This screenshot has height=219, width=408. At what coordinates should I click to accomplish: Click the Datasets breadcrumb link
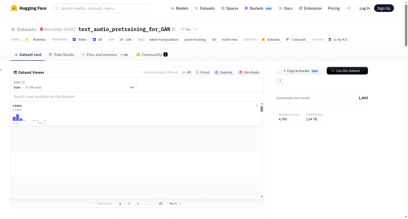point(27,29)
